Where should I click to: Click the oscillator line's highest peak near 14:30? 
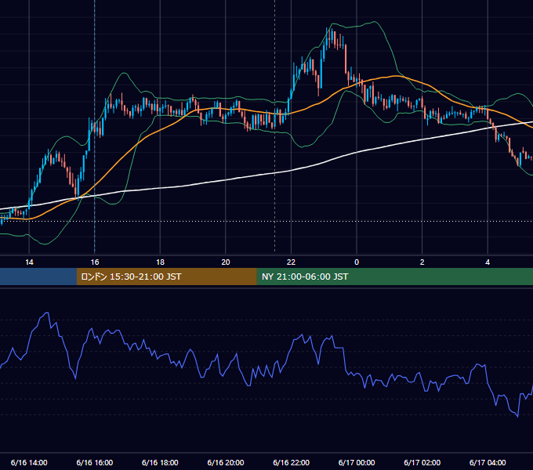[47, 313]
